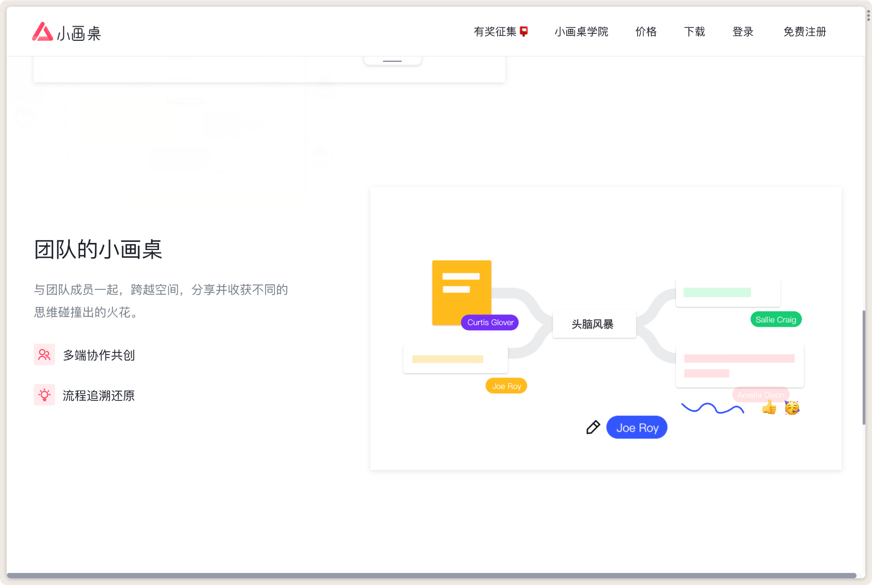Click the thumbs-up emoji reaction

pos(768,407)
